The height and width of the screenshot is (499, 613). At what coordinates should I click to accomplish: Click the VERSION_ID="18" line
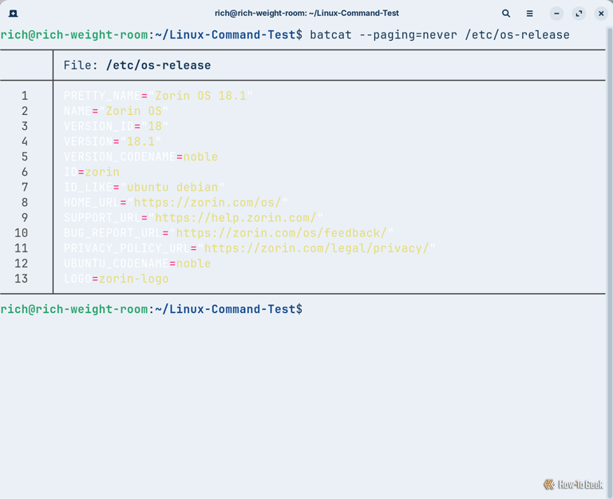click(116, 126)
